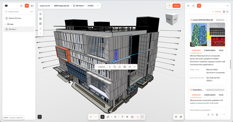Select 3D View 1 in the views list
The height and width of the screenshot is (122, 233).
19,29
